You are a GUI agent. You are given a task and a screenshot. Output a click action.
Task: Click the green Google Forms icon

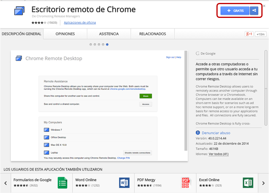tap(63, 183)
